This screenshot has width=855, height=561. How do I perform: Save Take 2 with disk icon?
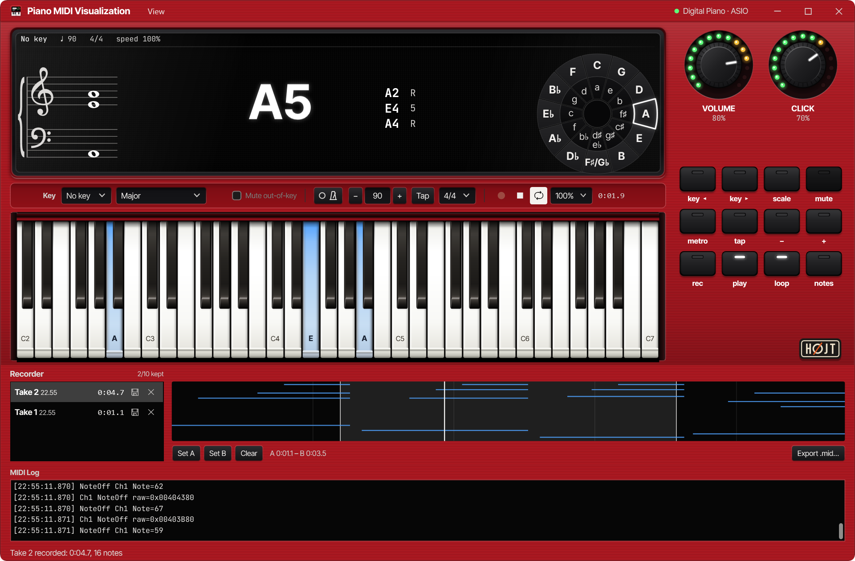point(135,392)
